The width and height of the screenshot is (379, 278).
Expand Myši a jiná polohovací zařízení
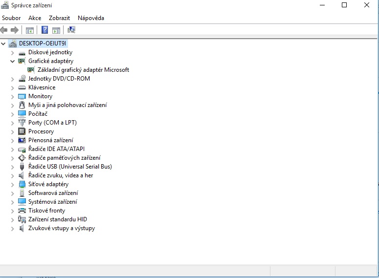pos(13,106)
